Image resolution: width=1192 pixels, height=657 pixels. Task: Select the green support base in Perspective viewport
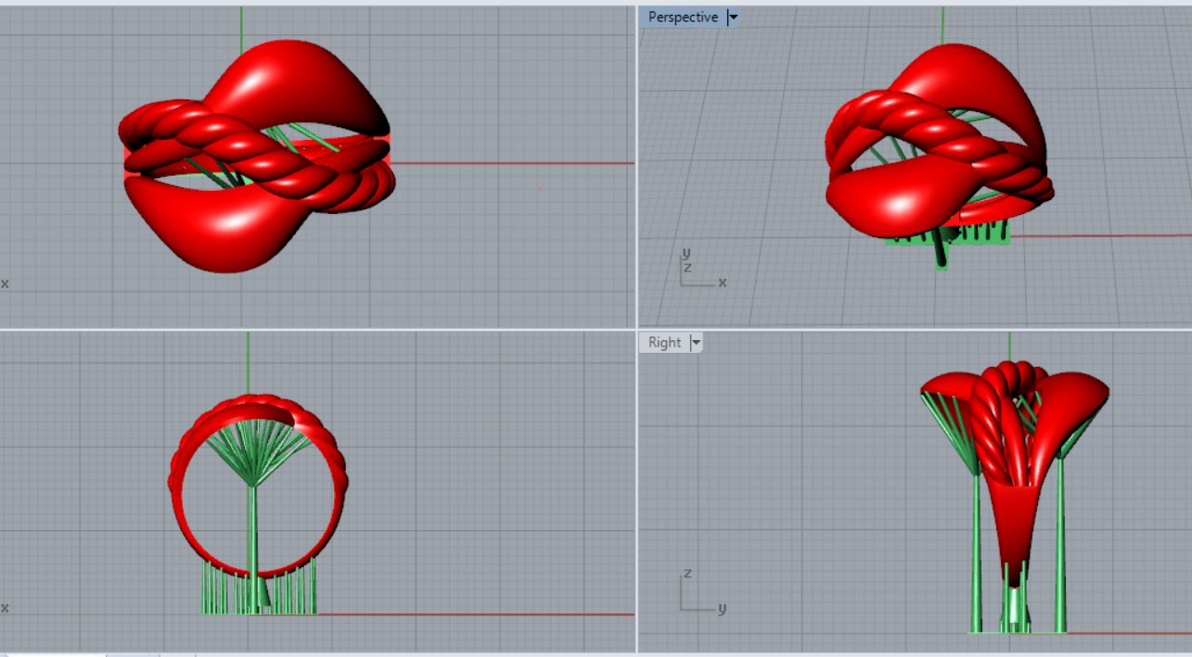(983, 234)
